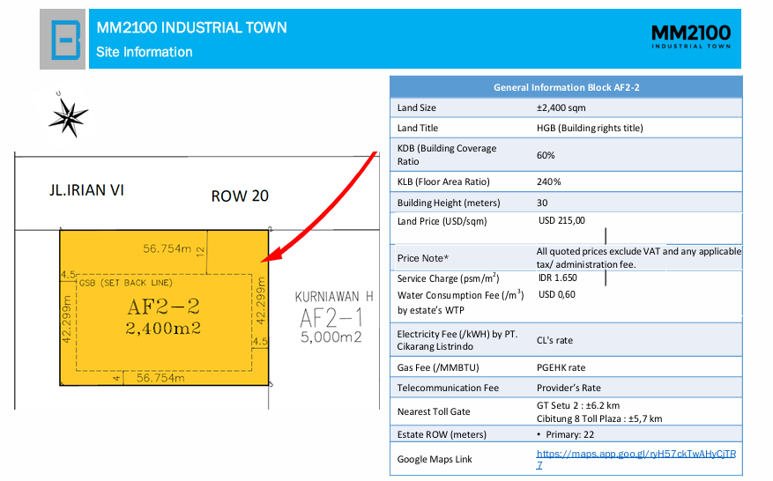
Task: Click the compass rose icon
Action: point(68,117)
